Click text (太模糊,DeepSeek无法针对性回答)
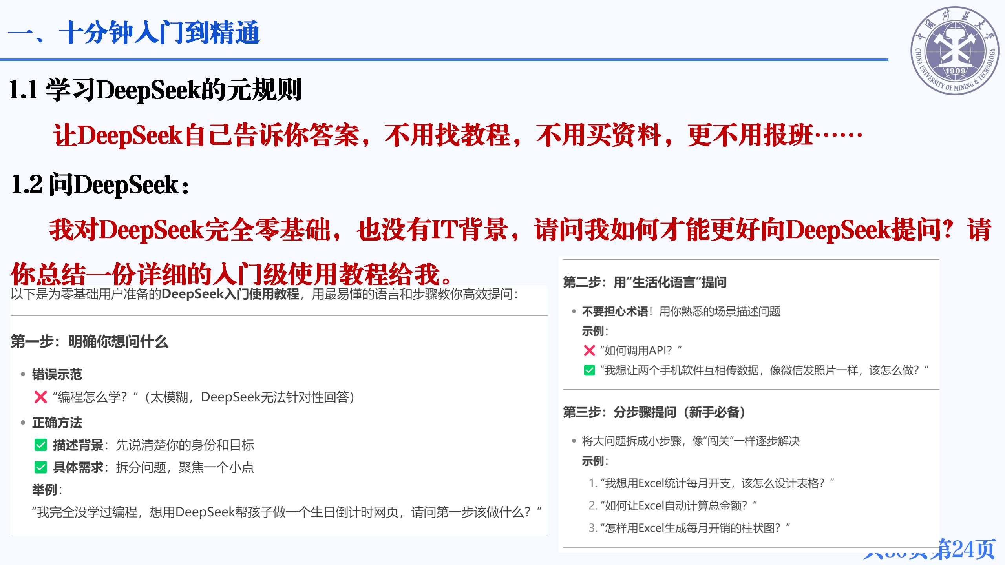 (250, 397)
